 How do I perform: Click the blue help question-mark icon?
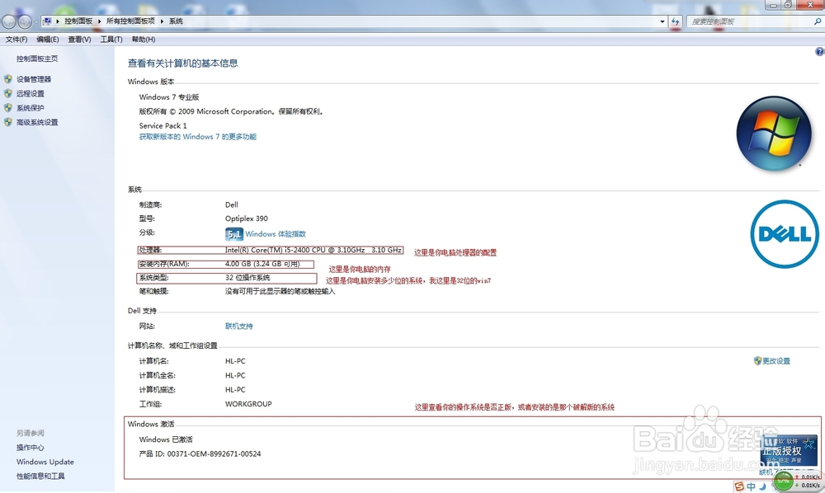(820, 51)
